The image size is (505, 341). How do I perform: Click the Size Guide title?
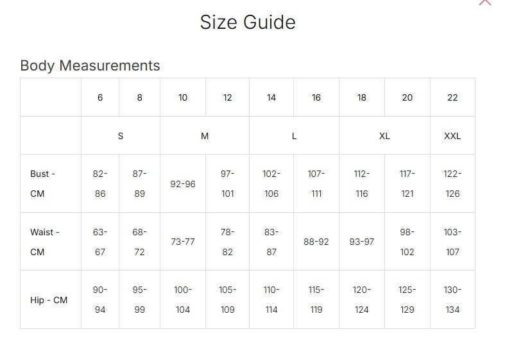pyautogui.click(x=248, y=22)
